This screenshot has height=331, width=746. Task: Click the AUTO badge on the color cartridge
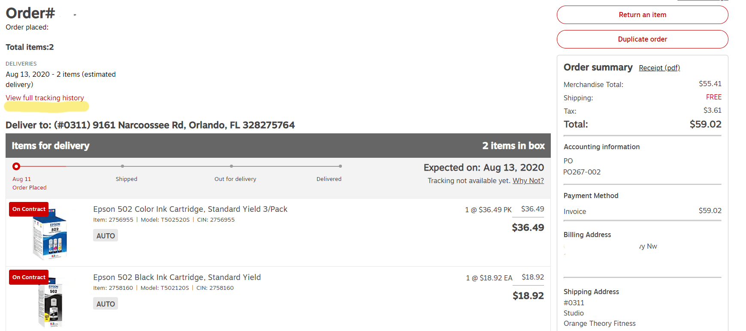point(105,235)
